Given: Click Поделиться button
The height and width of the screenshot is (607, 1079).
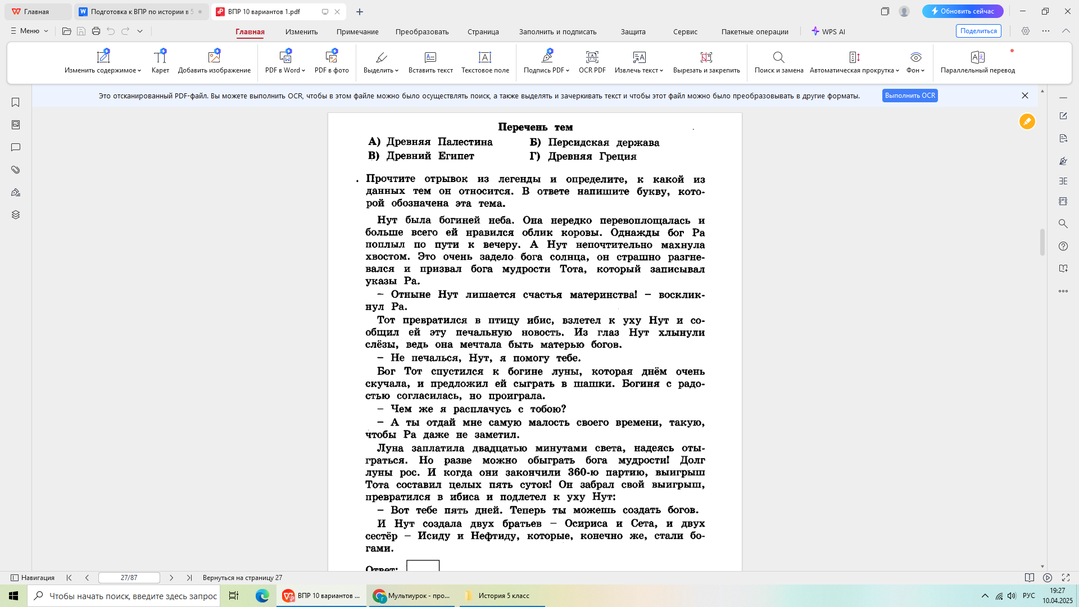Looking at the screenshot, I should pyautogui.click(x=978, y=31).
